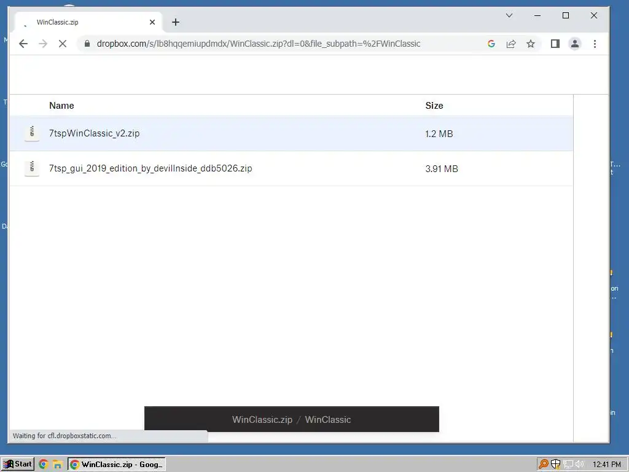Screen dimensions: 629x472
Task: Stop loading the page
Action: pyautogui.click(x=63, y=44)
